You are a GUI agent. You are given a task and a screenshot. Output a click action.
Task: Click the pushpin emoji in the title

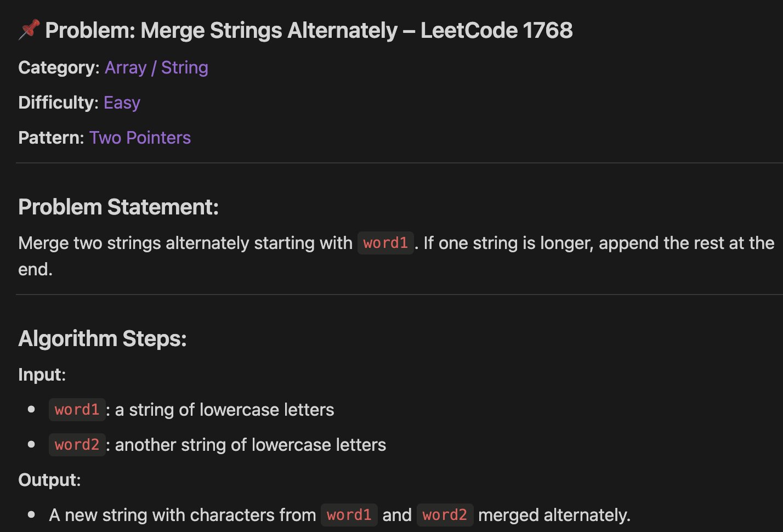tap(29, 29)
